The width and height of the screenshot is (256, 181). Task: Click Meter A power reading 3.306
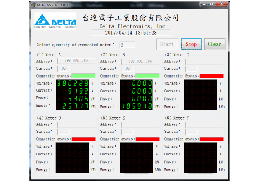coord(78,99)
